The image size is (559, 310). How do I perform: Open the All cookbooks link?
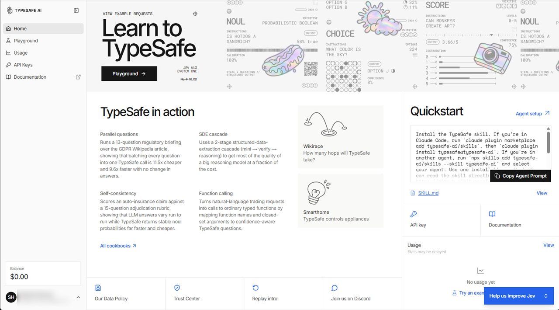(x=118, y=246)
